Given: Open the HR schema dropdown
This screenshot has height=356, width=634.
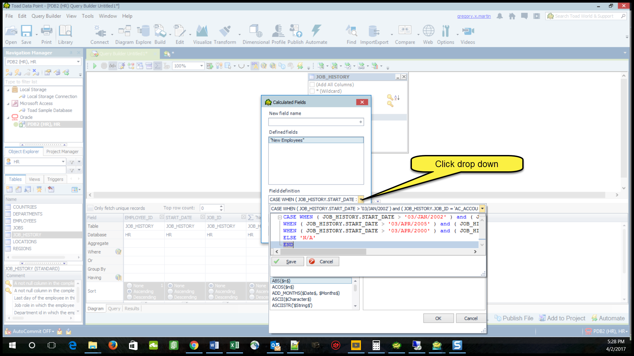Looking at the screenshot, I should 63,162.
